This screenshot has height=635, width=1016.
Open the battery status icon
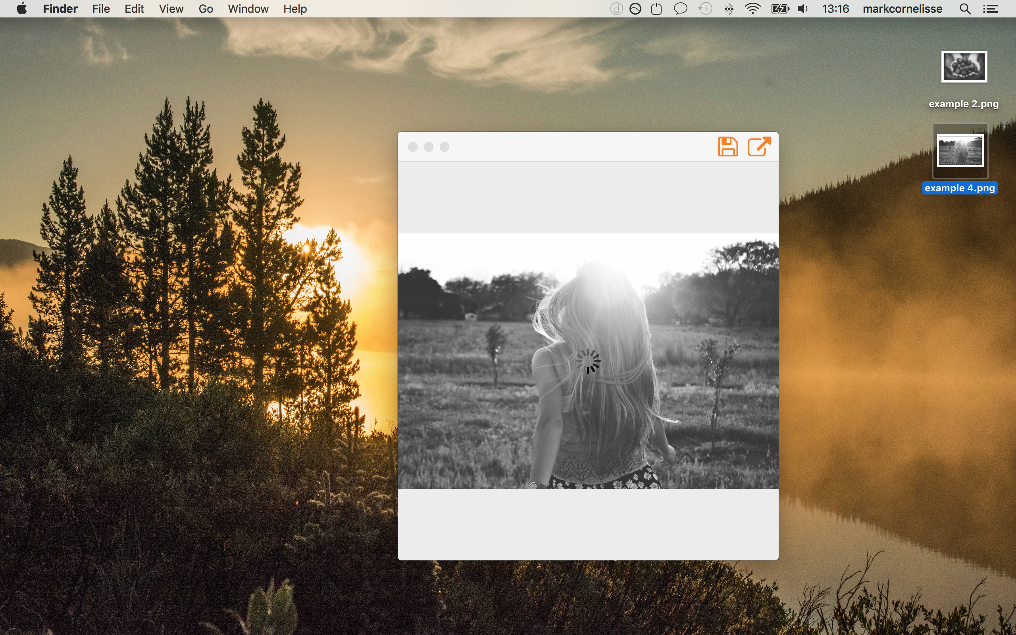(780, 9)
